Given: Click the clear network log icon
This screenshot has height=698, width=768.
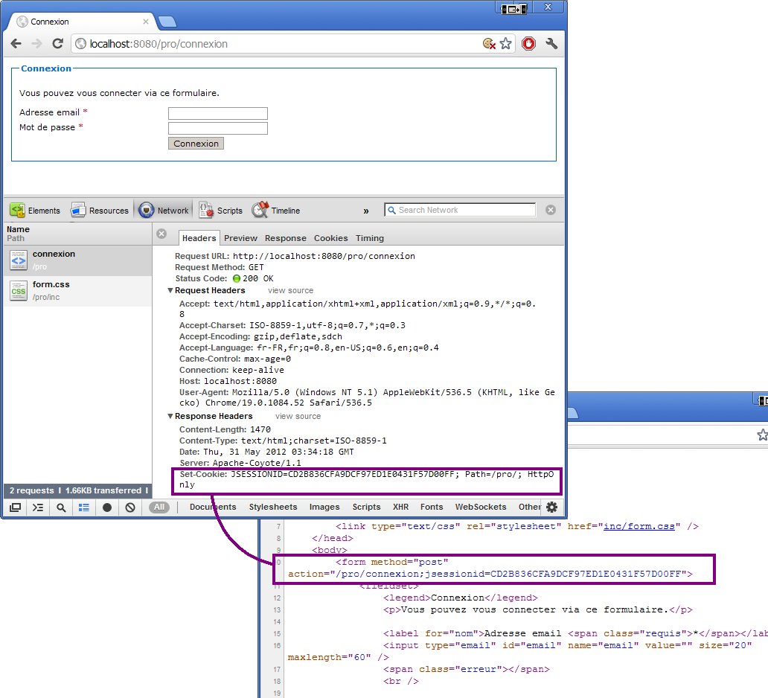Looking at the screenshot, I should pyautogui.click(x=130, y=508).
